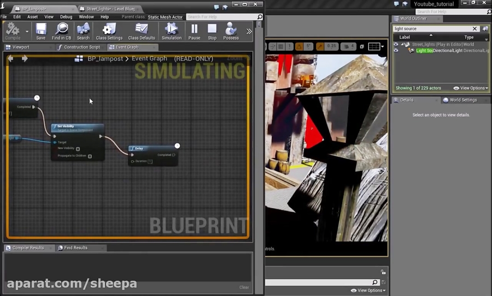Image resolution: width=492 pixels, height=296 pixels.
Task: Open the File menu
Action: click(x=4, y=16)
